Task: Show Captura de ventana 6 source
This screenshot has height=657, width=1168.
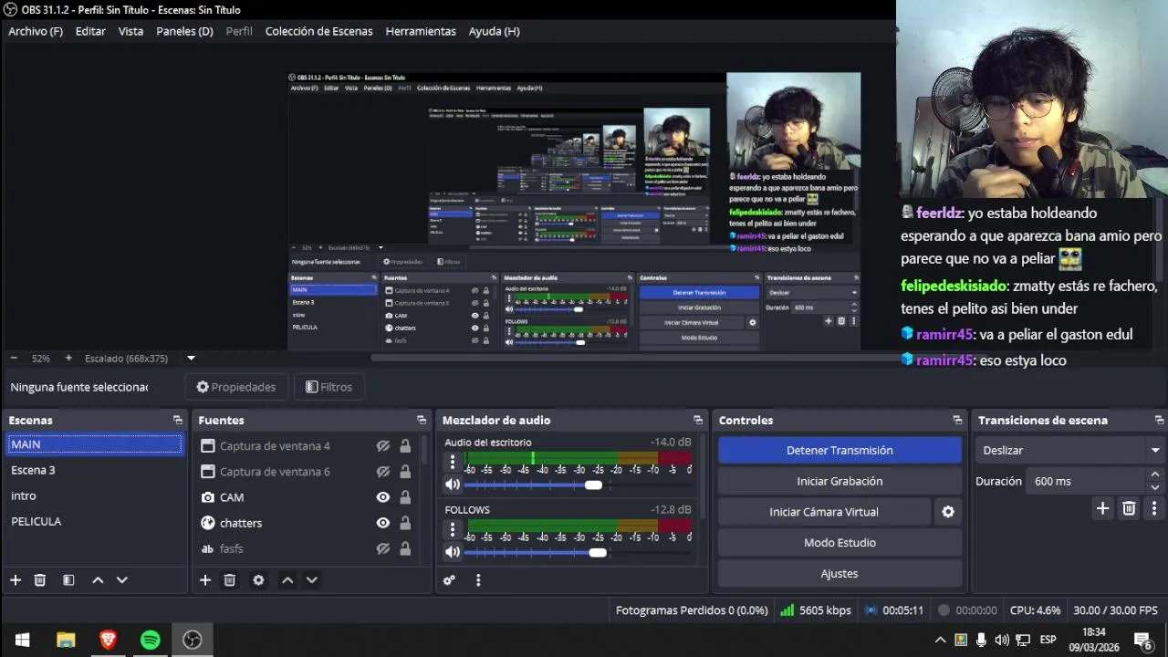Action: [x=383, y=472]
